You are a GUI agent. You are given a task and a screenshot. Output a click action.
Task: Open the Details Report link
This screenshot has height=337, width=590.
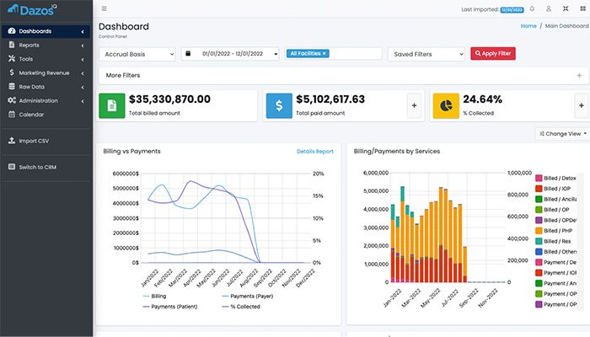click(314, 152)
